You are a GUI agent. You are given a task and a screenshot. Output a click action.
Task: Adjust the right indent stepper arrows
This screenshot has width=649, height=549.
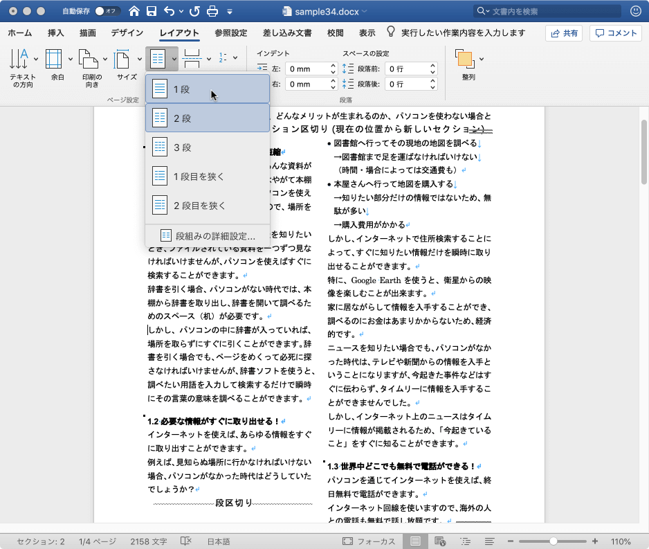(333, 84)
